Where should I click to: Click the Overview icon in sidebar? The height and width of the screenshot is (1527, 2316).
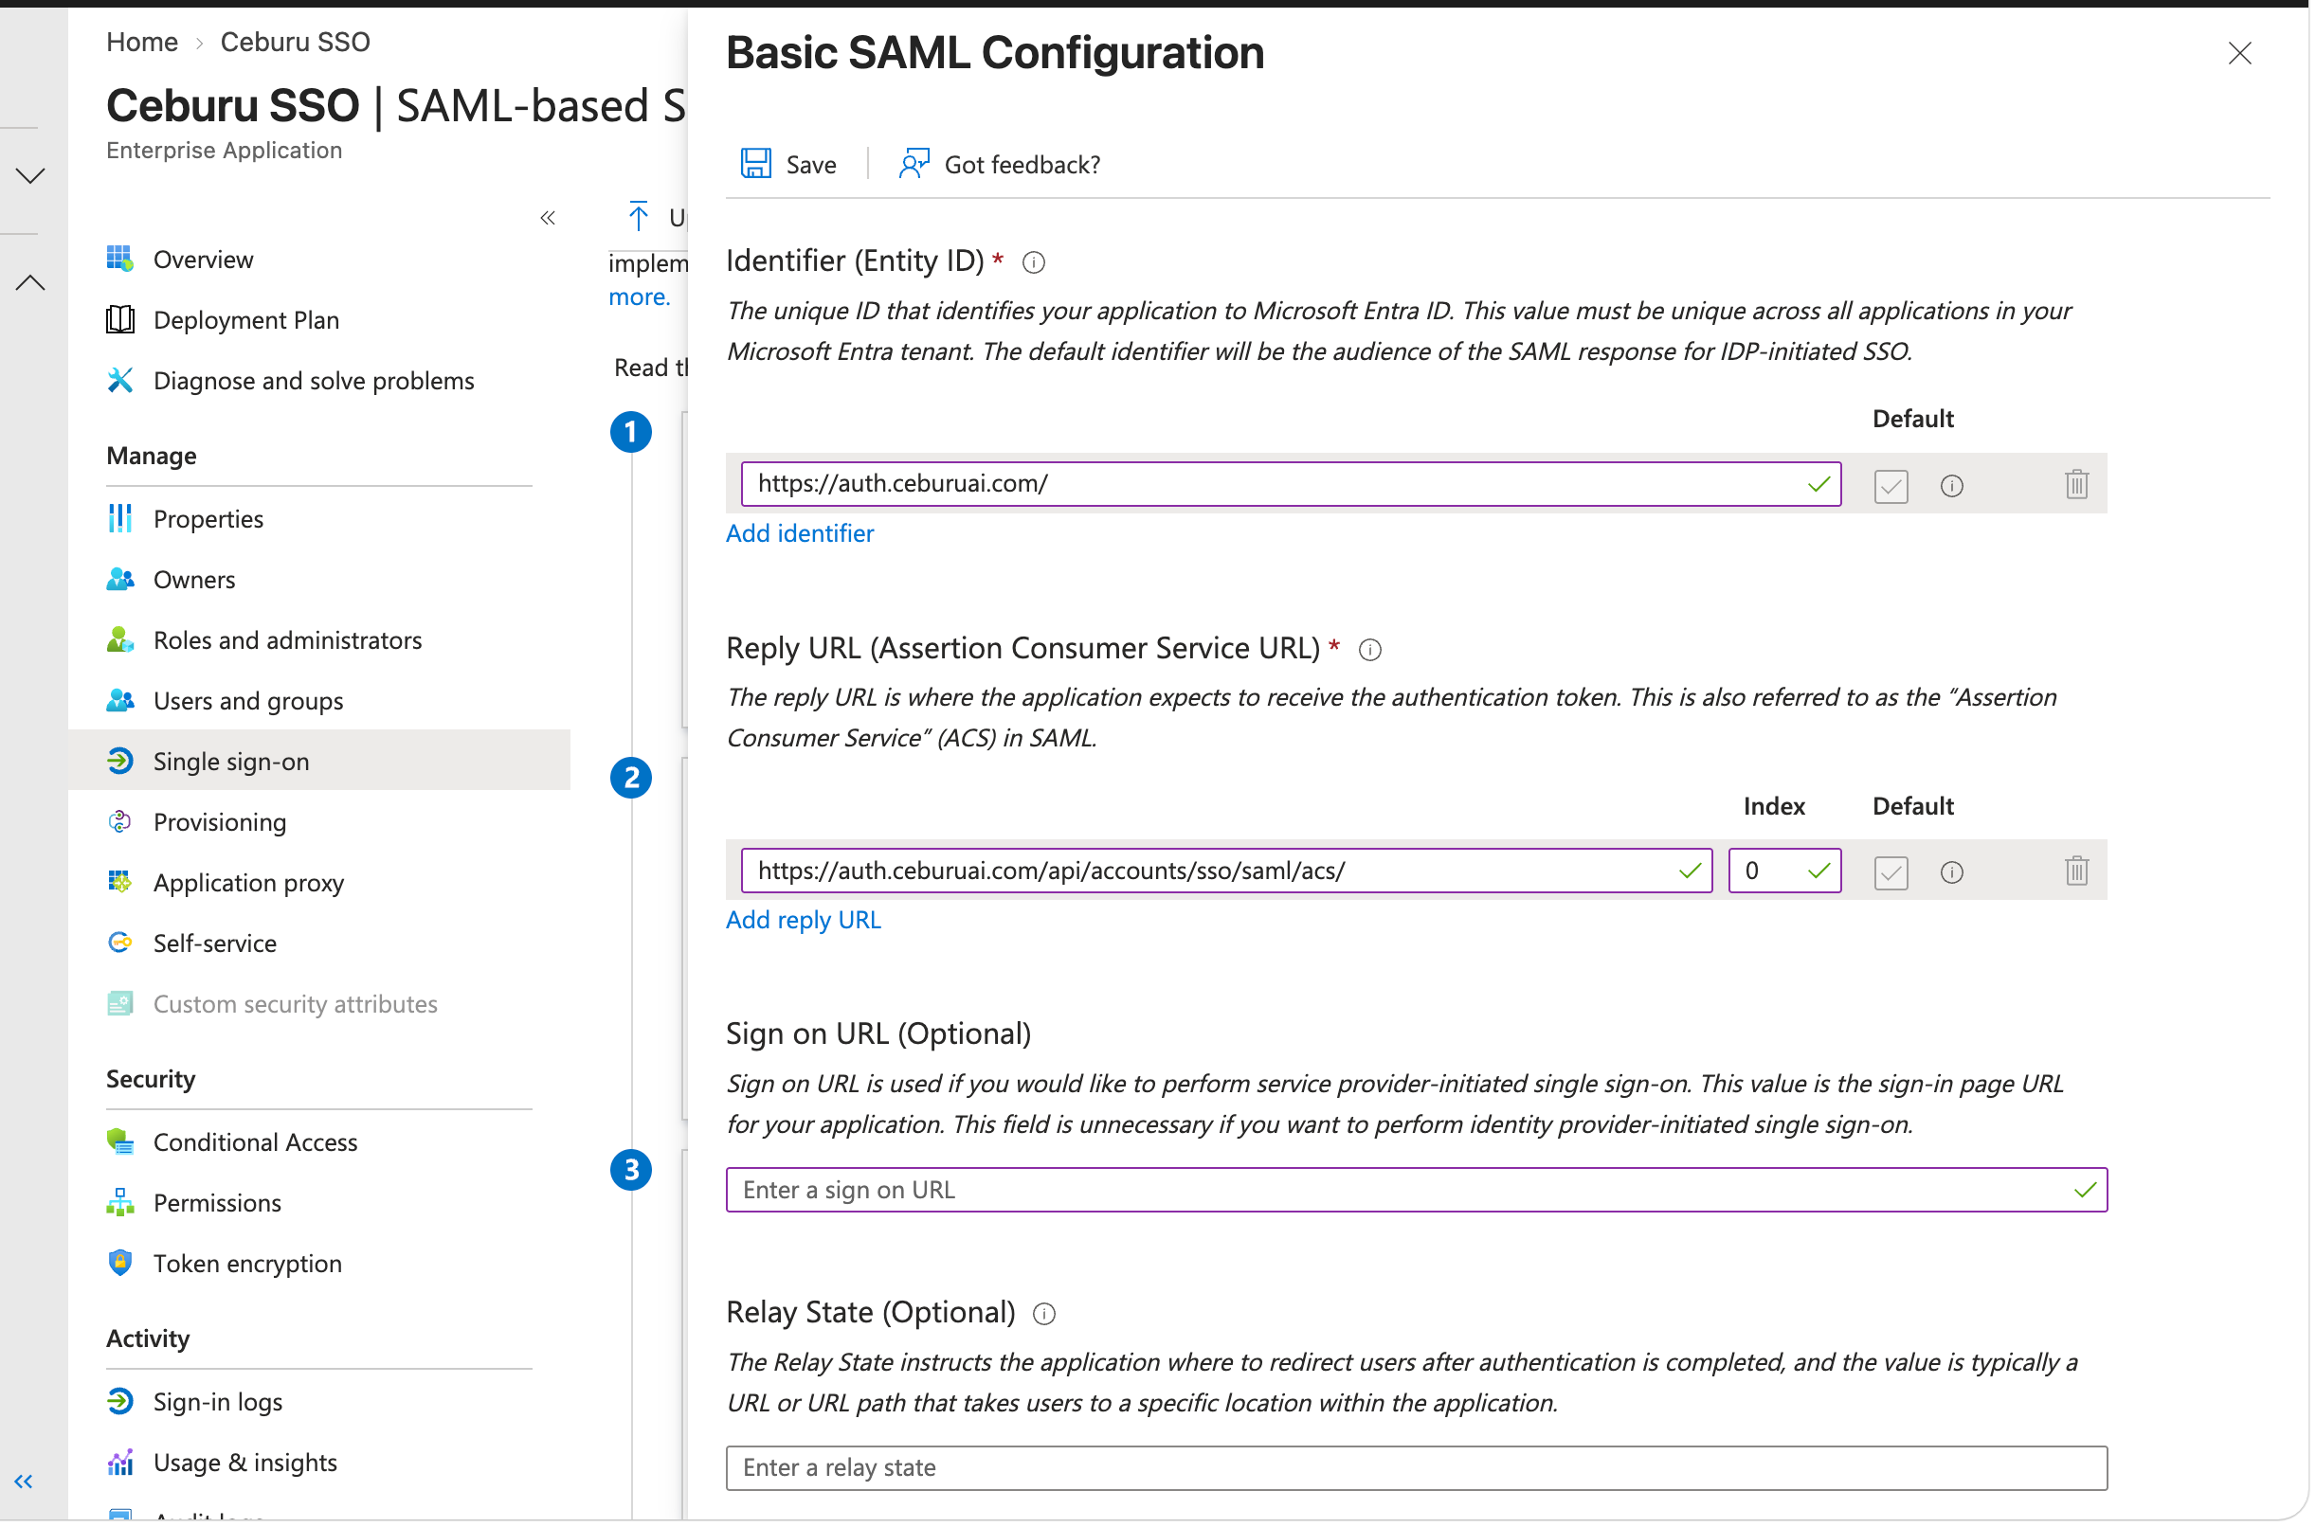[x=119, y=259]
